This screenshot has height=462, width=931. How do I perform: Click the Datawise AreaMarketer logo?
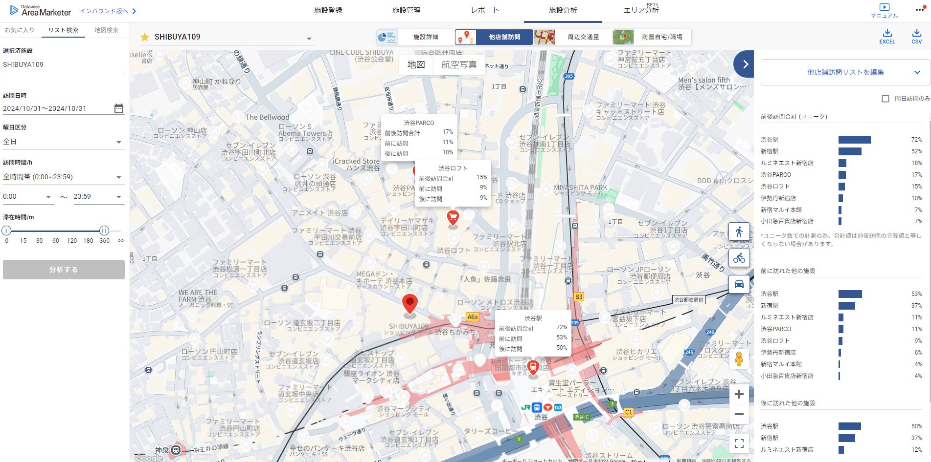coord(41,10)
